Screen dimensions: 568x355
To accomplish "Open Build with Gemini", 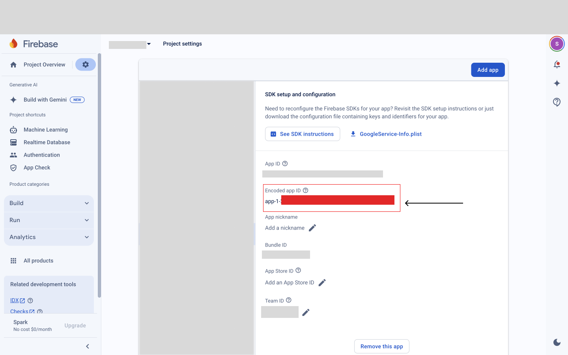I will (45, 100).
